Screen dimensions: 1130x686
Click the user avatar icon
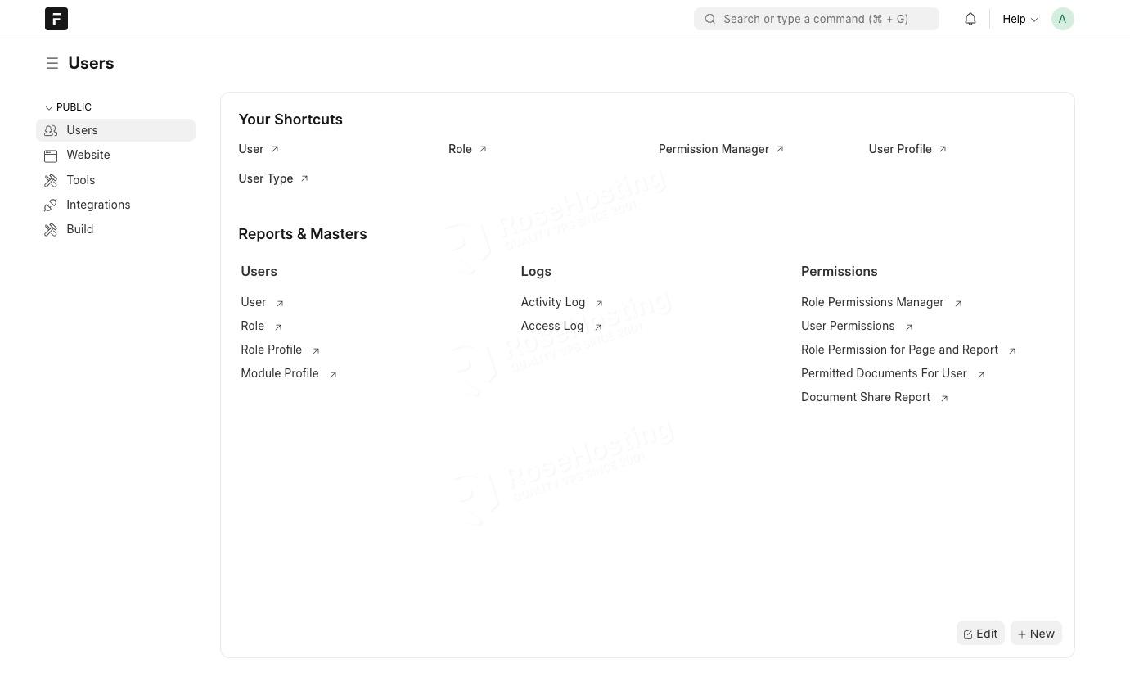[x=1062, y=19]
